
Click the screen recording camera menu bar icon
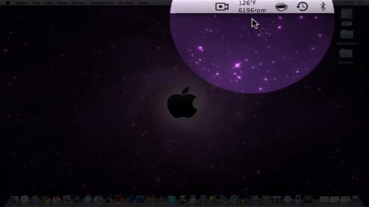click(222, 6)
